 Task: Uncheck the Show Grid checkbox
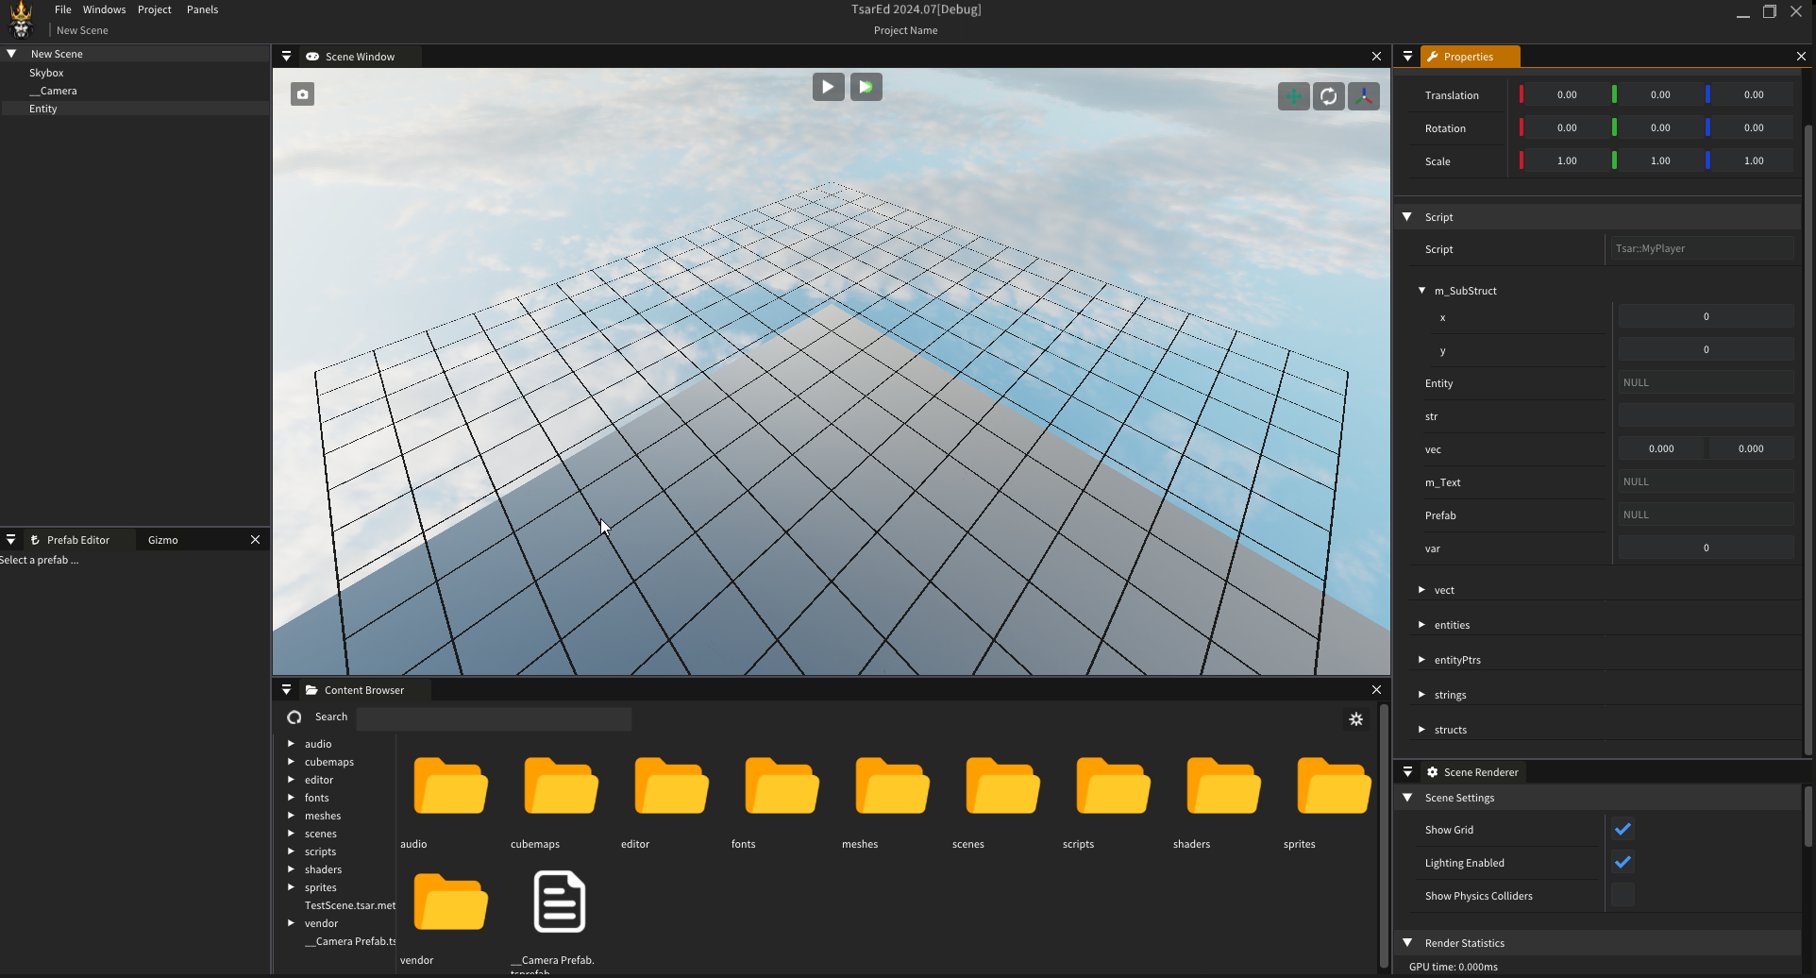click(1623, 830)
